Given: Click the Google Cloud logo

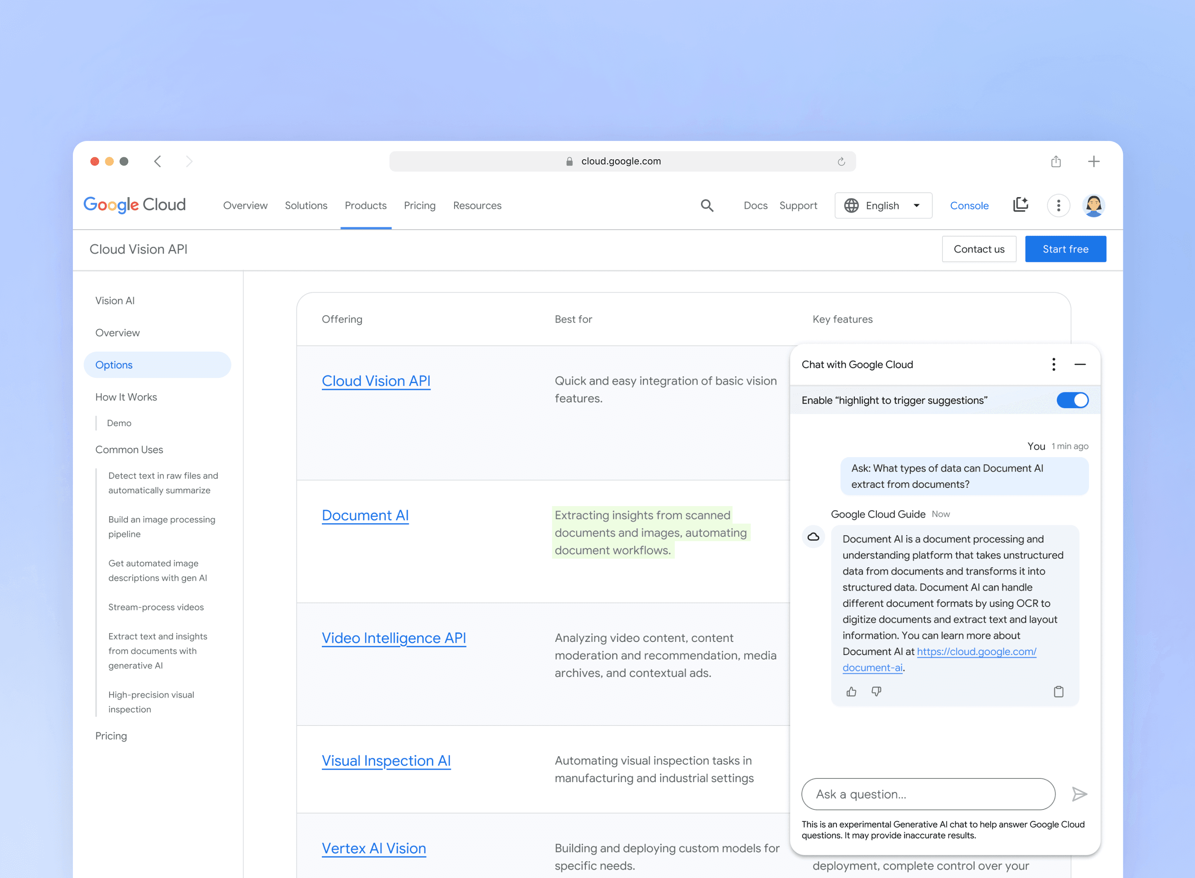Looking at the screenshot, I should coord(135,205).
